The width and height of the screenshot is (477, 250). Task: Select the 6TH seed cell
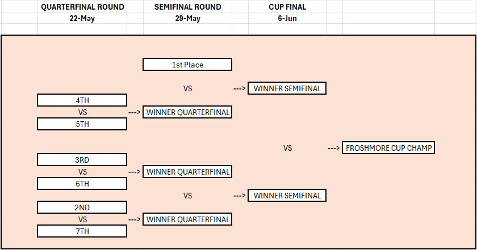click(x=82, y=184)
